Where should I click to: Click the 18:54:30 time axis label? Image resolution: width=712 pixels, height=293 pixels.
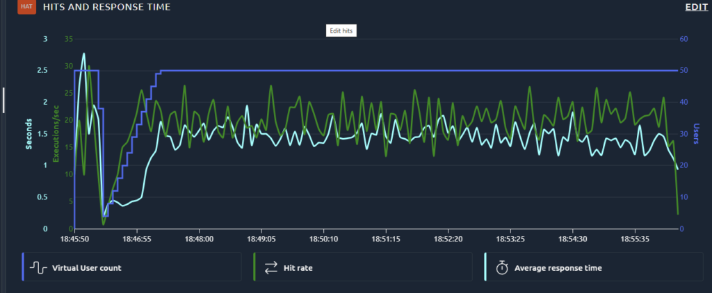pos(572,237)
